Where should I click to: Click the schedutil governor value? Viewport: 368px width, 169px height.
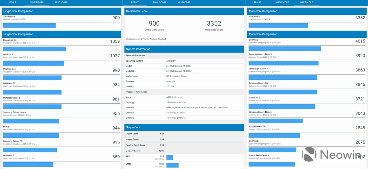point(171,81)
